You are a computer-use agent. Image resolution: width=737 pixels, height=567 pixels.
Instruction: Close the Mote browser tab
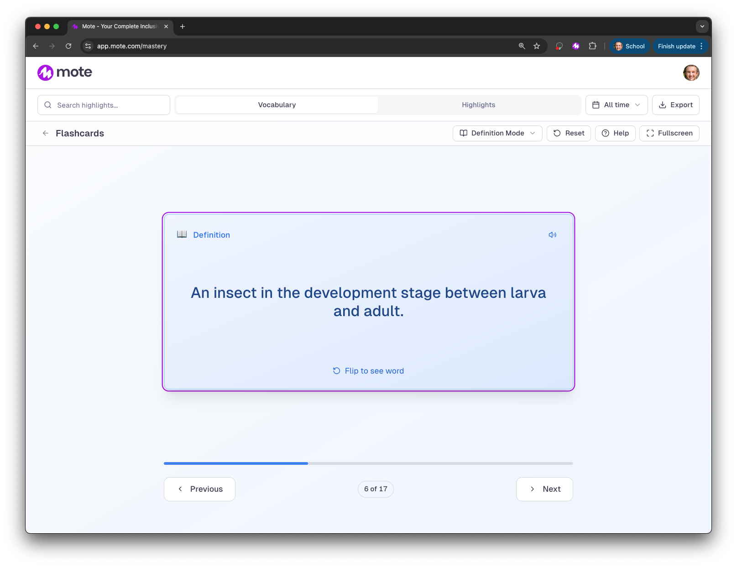pos(166,26)
